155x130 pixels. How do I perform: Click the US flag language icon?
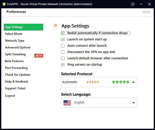click(x=67, y=102)
